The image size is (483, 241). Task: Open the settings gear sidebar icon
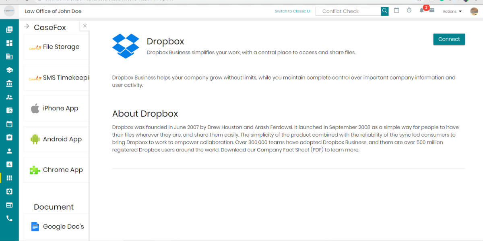[9, 192]
